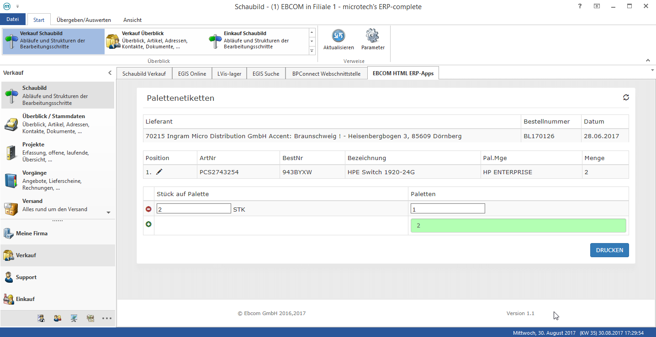Collapse the ribbon with the chevron
The height and width of the screenshot is (337, 656).
coord(648,61)
